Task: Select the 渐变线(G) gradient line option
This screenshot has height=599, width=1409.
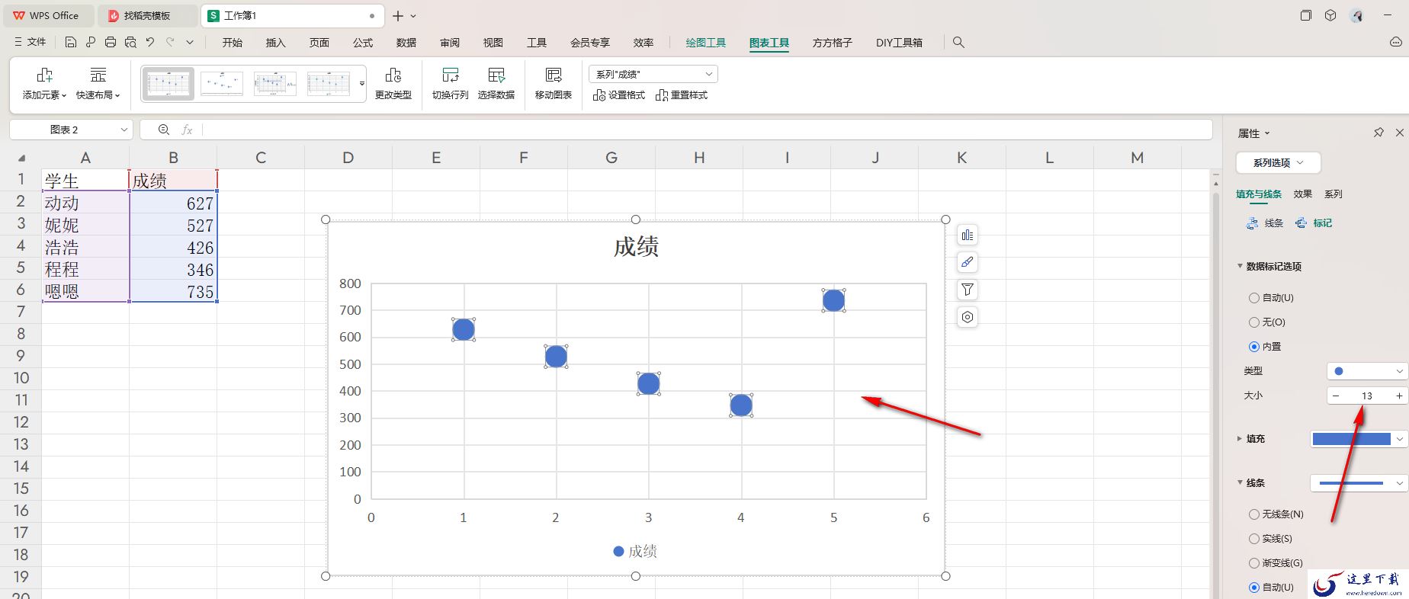Action: tap(1276, 563)
